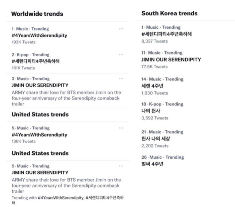The width and height of the screenshot is (235, 207).
Task: Click the three-dot menu on Worldwide K-pop trend
Action: click(121, 55)
